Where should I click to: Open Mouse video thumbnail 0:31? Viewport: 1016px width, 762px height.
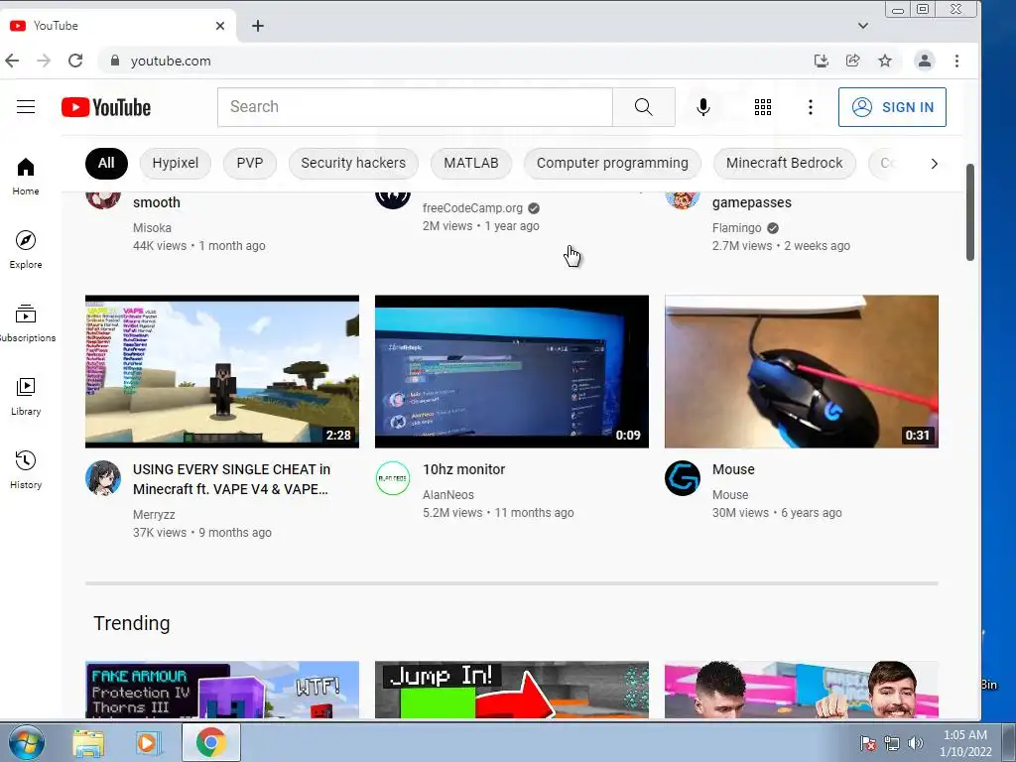point(802,371)
